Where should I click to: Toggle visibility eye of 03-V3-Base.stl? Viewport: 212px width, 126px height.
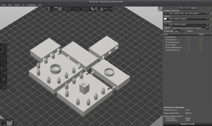(188, 37)
